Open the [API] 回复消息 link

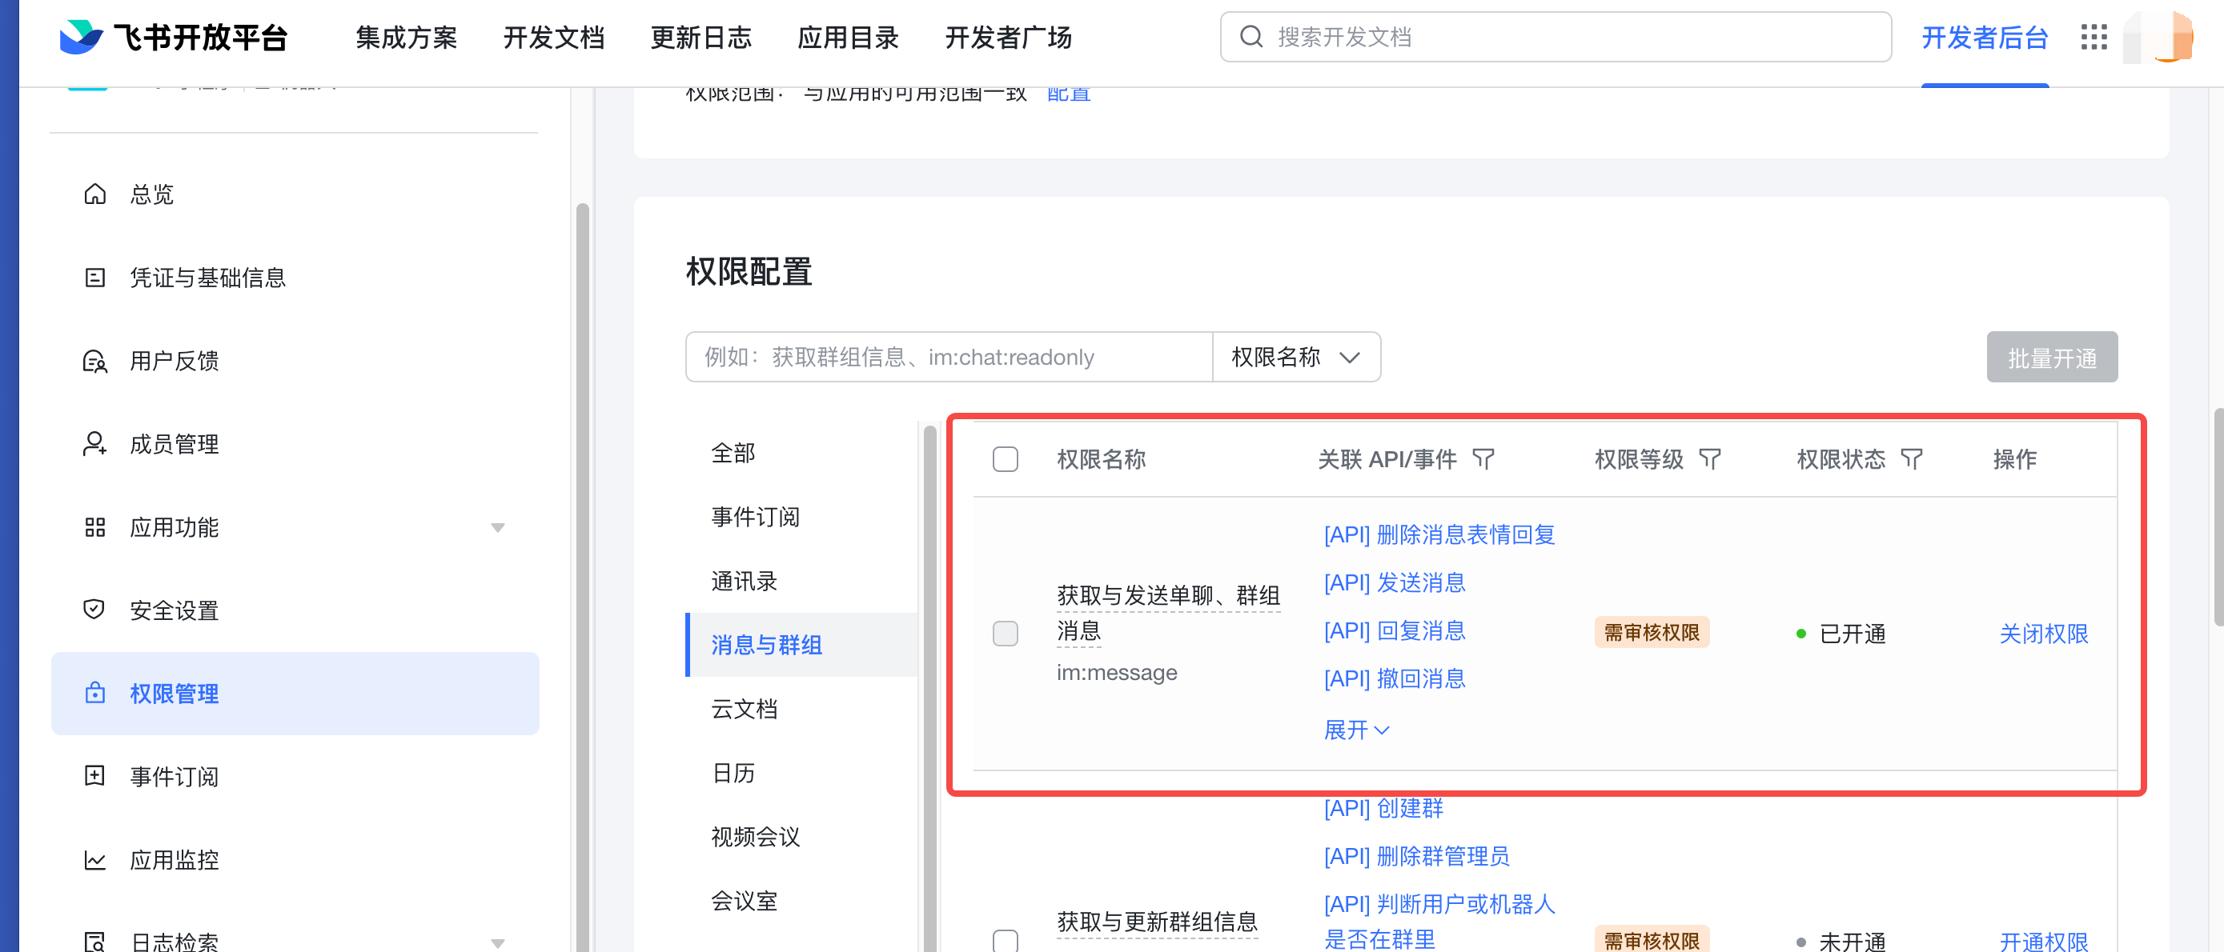[1395, 630]
